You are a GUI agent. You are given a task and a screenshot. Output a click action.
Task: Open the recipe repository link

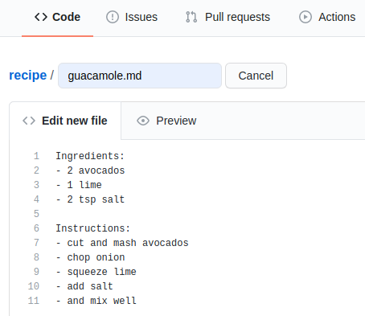[28, 76]
